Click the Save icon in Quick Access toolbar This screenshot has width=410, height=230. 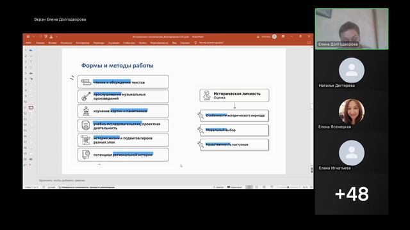(x=28, y=36)
